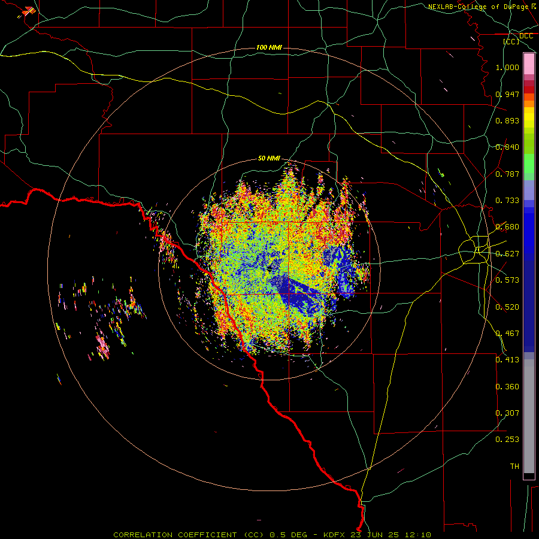The height and width of the screenshot is (539, 539).
Task: Click the 0.520 scale value
Action: [507, 307]
